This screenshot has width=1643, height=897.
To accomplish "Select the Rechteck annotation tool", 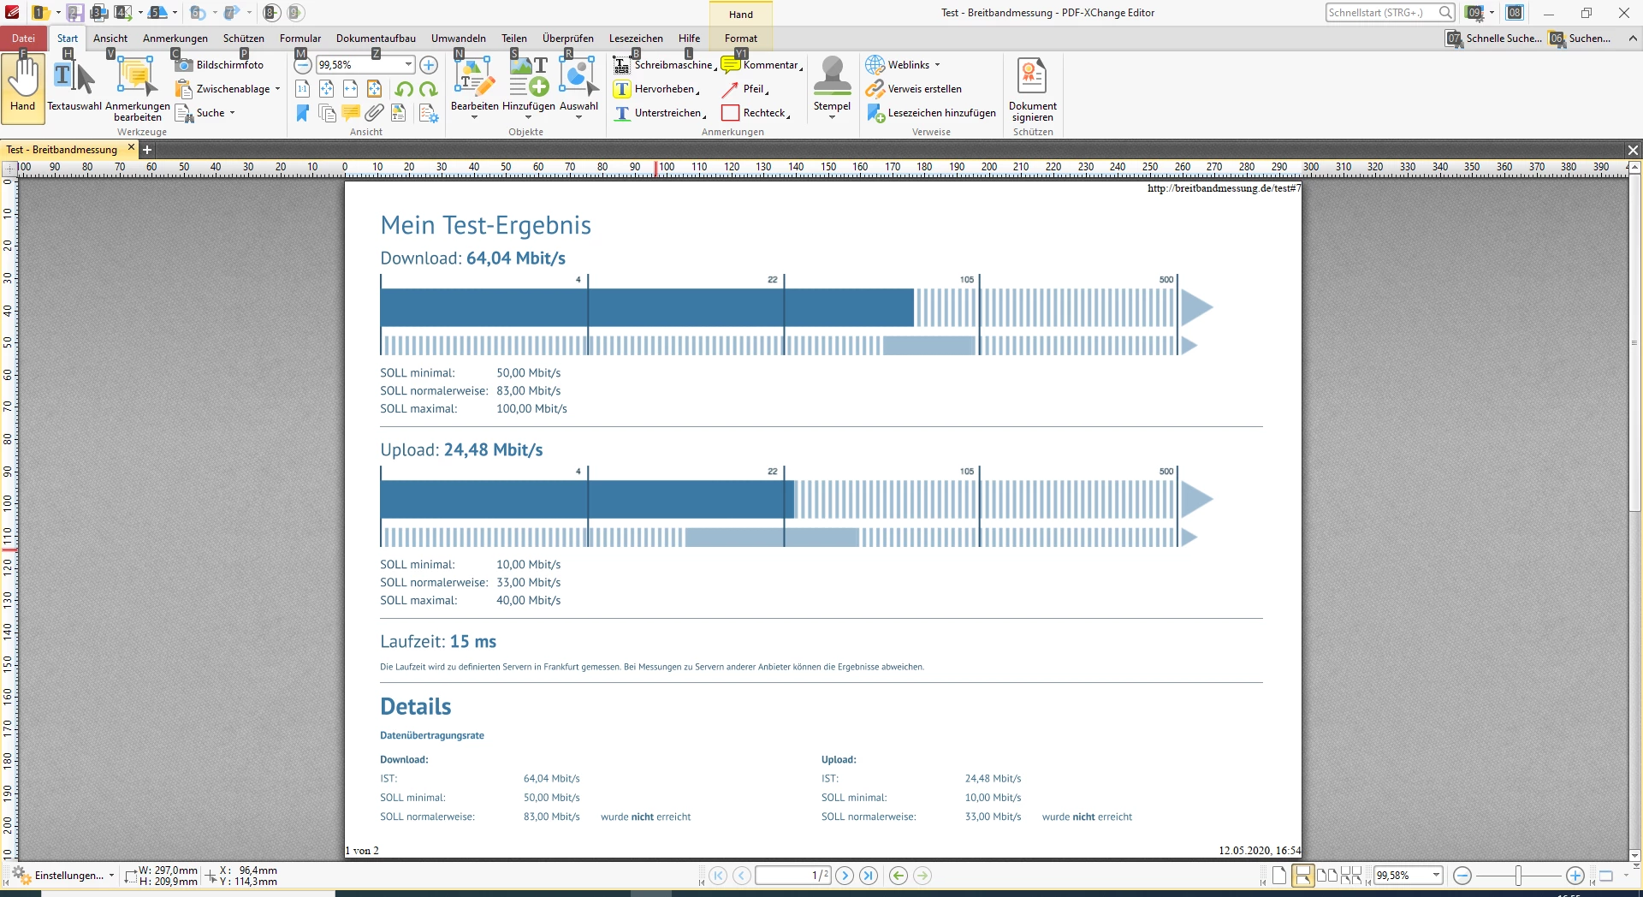I will click(756, 113).
